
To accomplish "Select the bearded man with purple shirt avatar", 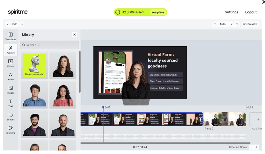I will click(x=34, y=124).
